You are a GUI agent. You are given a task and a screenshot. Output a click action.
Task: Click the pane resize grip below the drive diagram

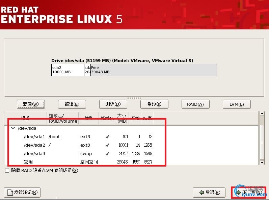134,98
